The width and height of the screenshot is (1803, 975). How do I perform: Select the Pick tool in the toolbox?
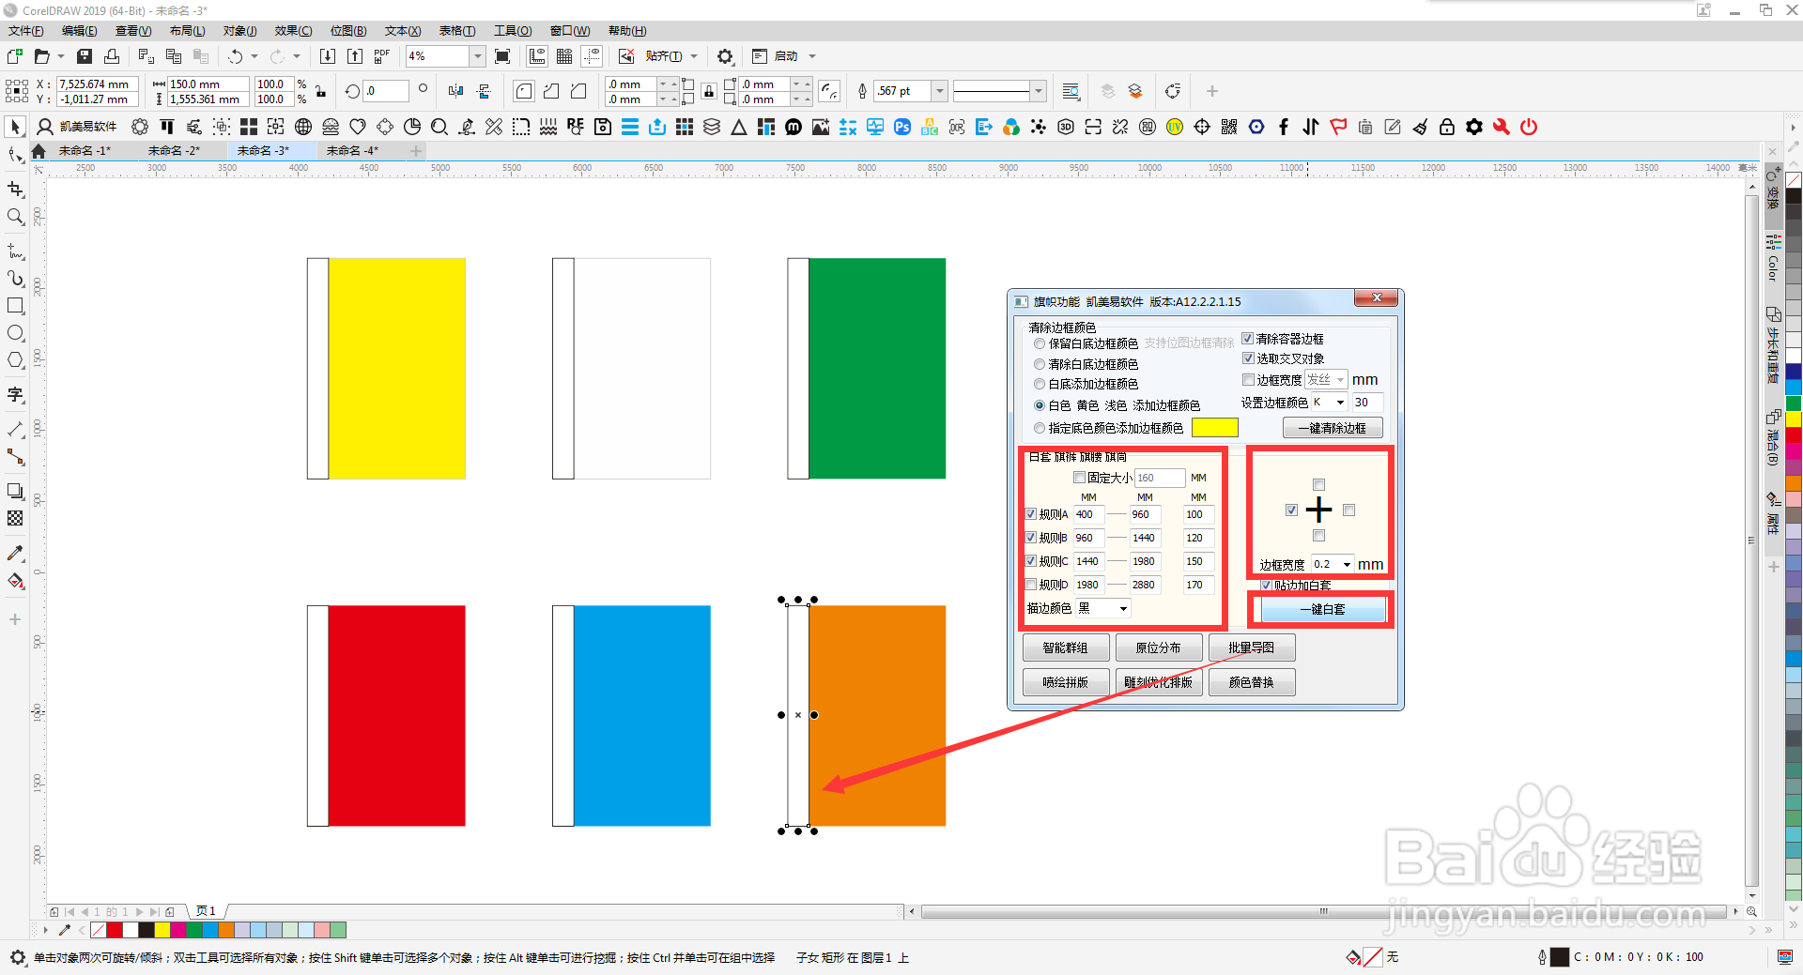15,127
